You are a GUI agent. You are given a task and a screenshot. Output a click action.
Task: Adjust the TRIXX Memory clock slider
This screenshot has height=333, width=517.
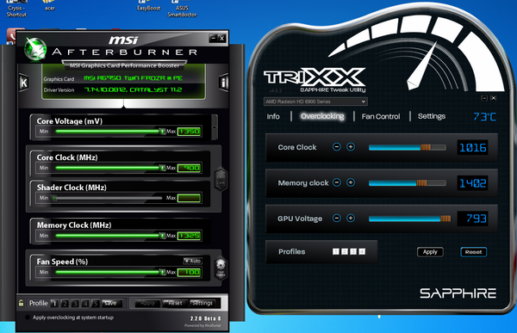(x=408, y=182)
